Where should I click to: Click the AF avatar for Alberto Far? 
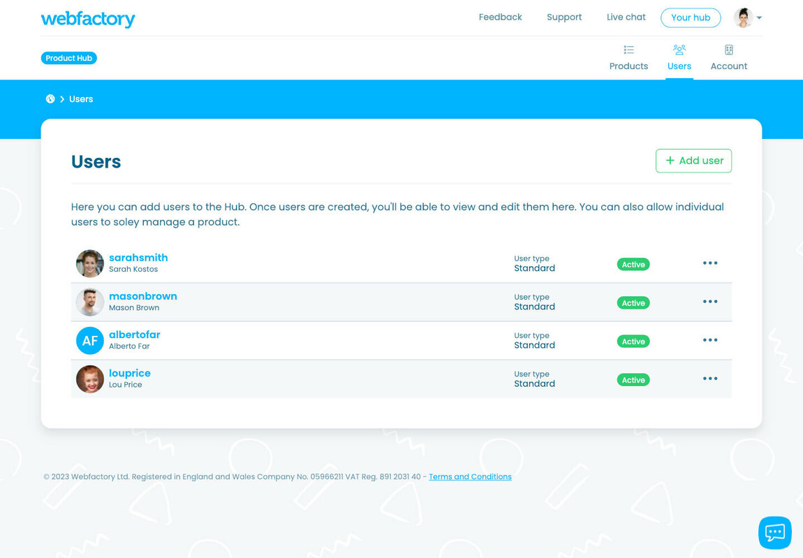89,340
